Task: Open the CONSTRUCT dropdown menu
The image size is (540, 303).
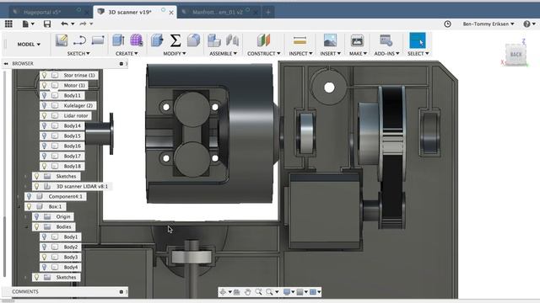Action: pos(264,54)
